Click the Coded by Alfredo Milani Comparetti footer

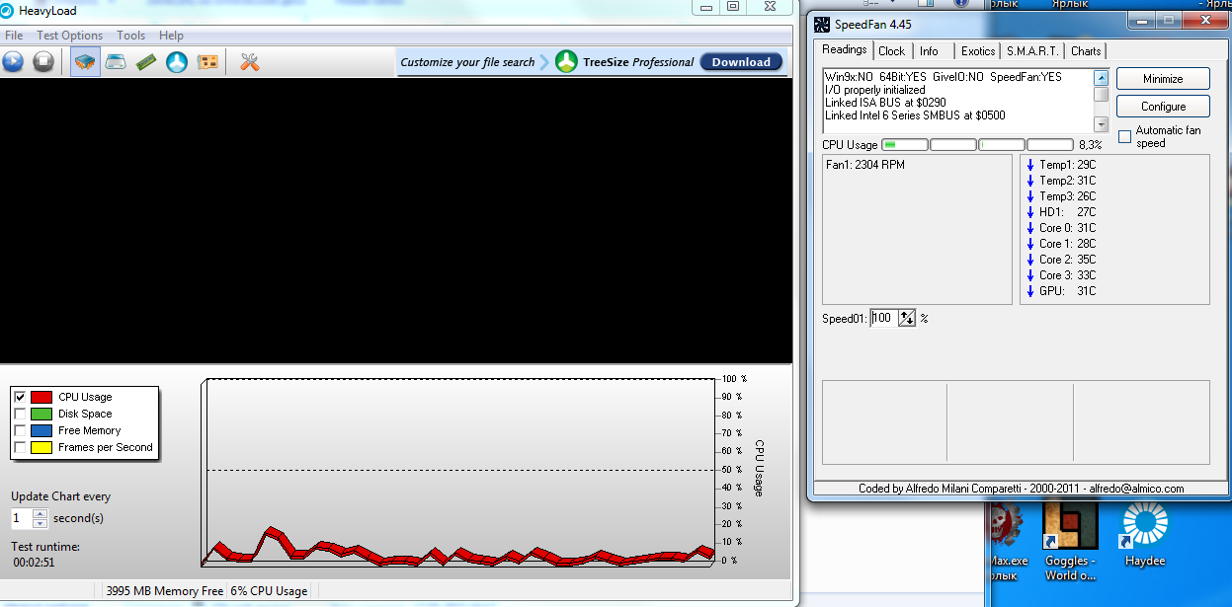click(1021, 489)
